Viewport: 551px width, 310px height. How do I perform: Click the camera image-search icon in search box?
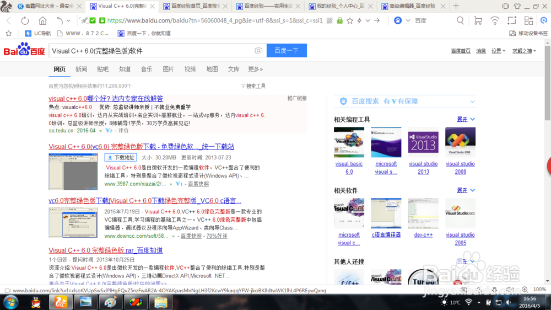[258, 51]
